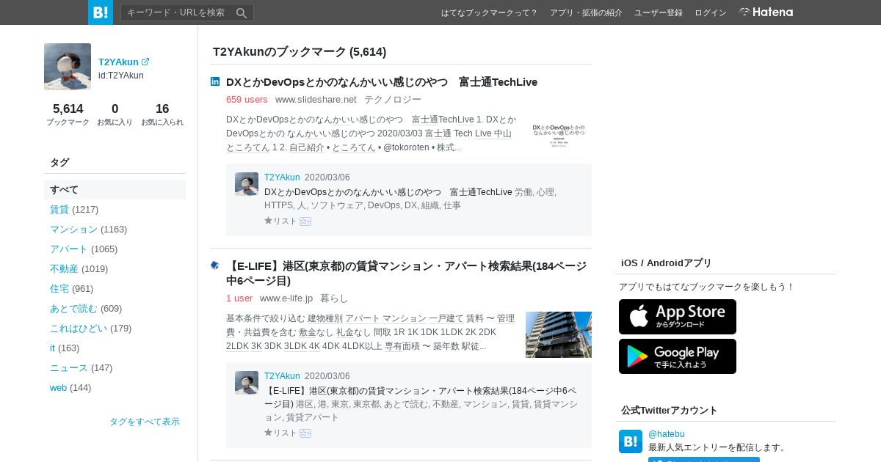The width and height of the screenshot is (881, 462).
Task: Click 自己紹介 keyword in DevOps description
Action: [307, 147]
